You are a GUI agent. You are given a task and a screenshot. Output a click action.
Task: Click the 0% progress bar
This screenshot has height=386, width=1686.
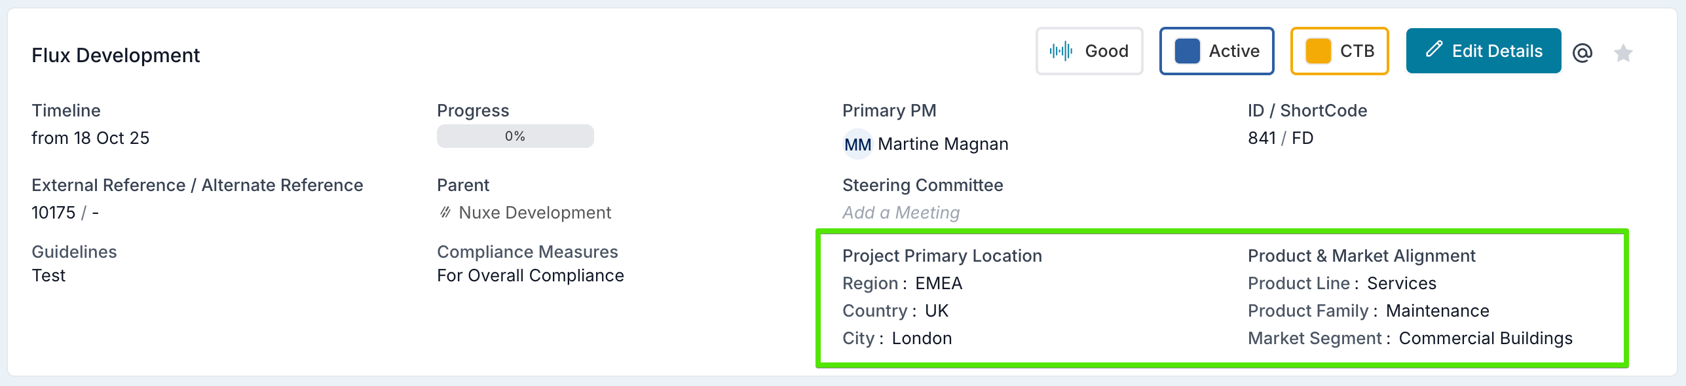pos(515,136)
